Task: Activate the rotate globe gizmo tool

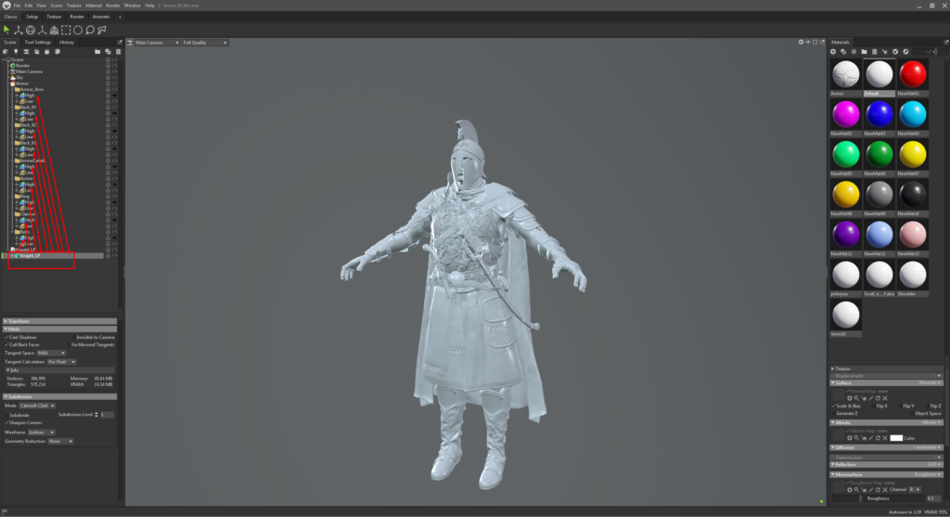Action: [31, 30]
